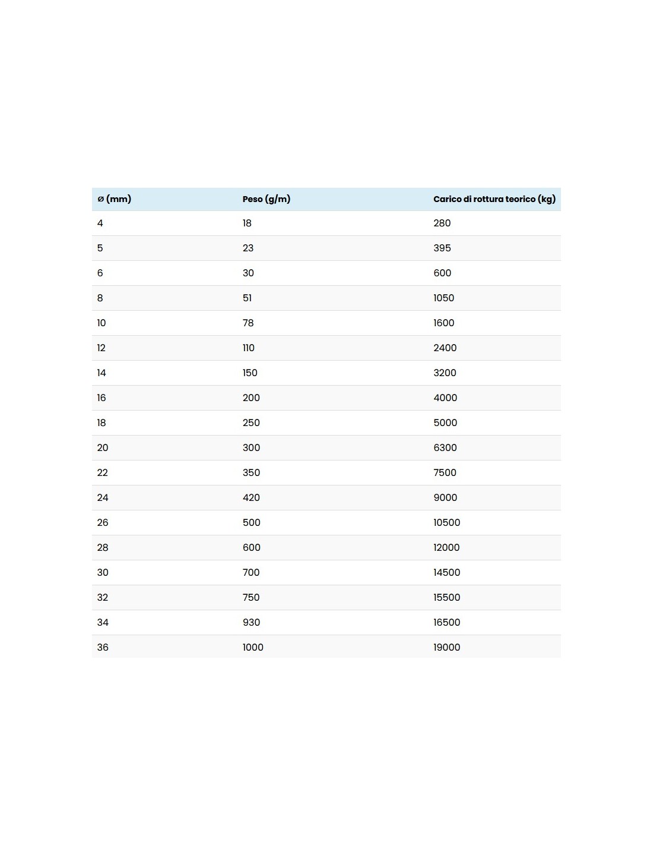Click the 2400 breaking load value
This screenshot has height=845, width=653.
pyautogui.click(x=445, y=348)
